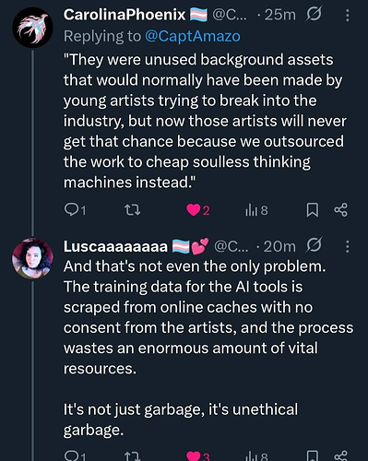Open tweet text about unethical garbage
The width and height of the screenshot is (368, 461).
click(181, 420)
